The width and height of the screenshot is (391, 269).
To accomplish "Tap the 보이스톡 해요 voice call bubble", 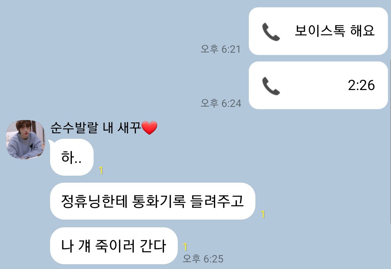I will click(318, 31).
